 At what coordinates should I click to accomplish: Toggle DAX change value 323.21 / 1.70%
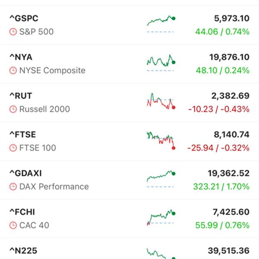[x=221, y=186]
